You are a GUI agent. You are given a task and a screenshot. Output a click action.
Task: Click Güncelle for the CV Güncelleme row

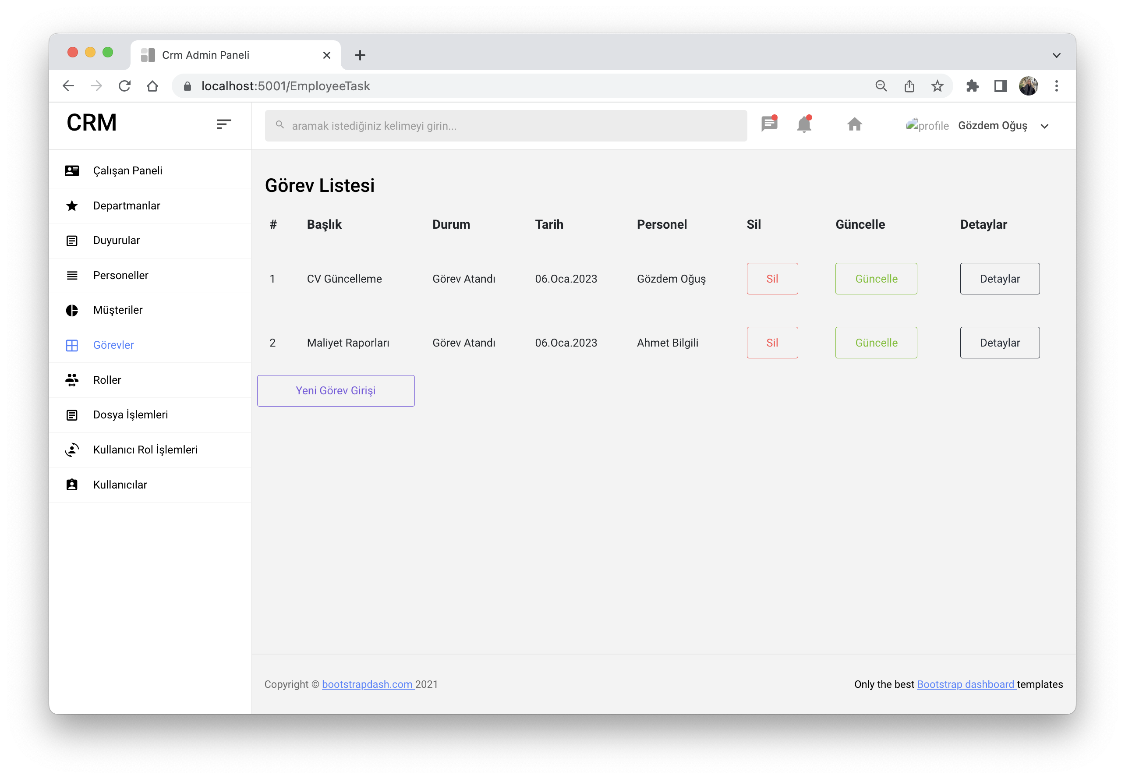point(876,279)
